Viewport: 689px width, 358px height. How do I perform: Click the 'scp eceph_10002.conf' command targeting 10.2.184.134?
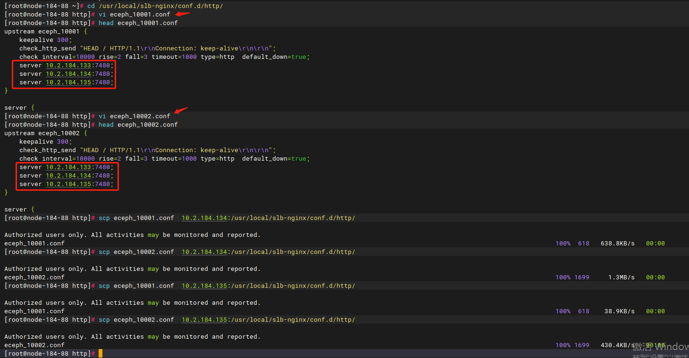pyautogui.click(x=227, y=252)
